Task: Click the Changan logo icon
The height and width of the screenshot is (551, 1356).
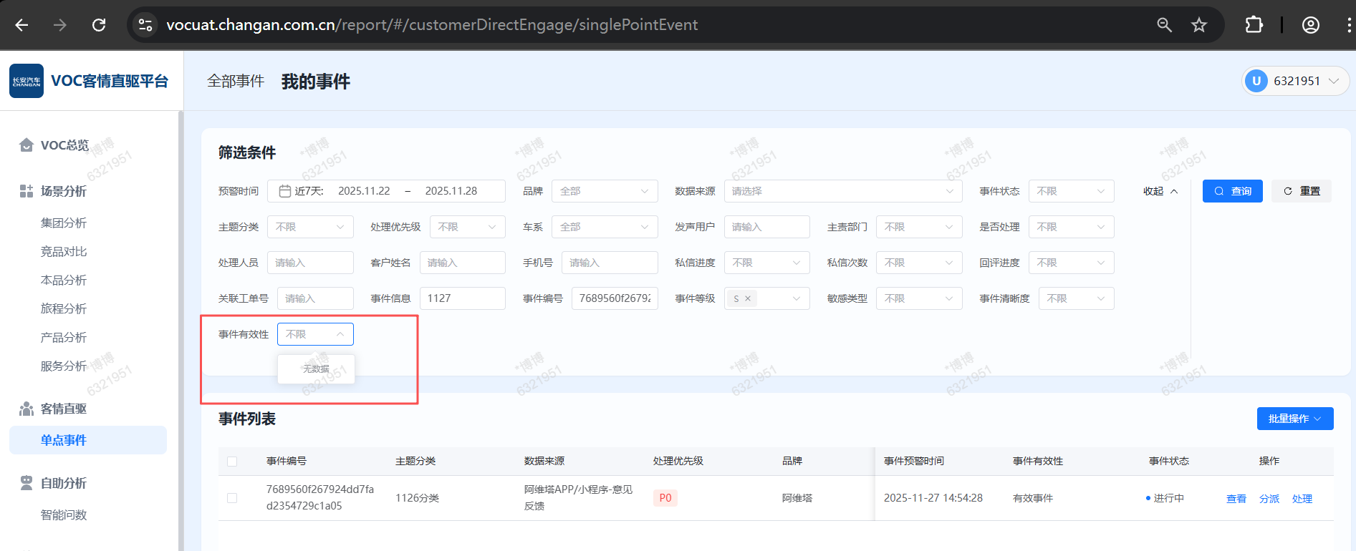Action: [x=27, y=81]
